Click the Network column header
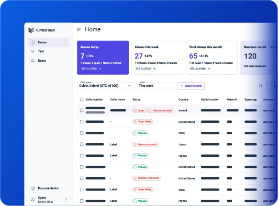 point(232,99)
